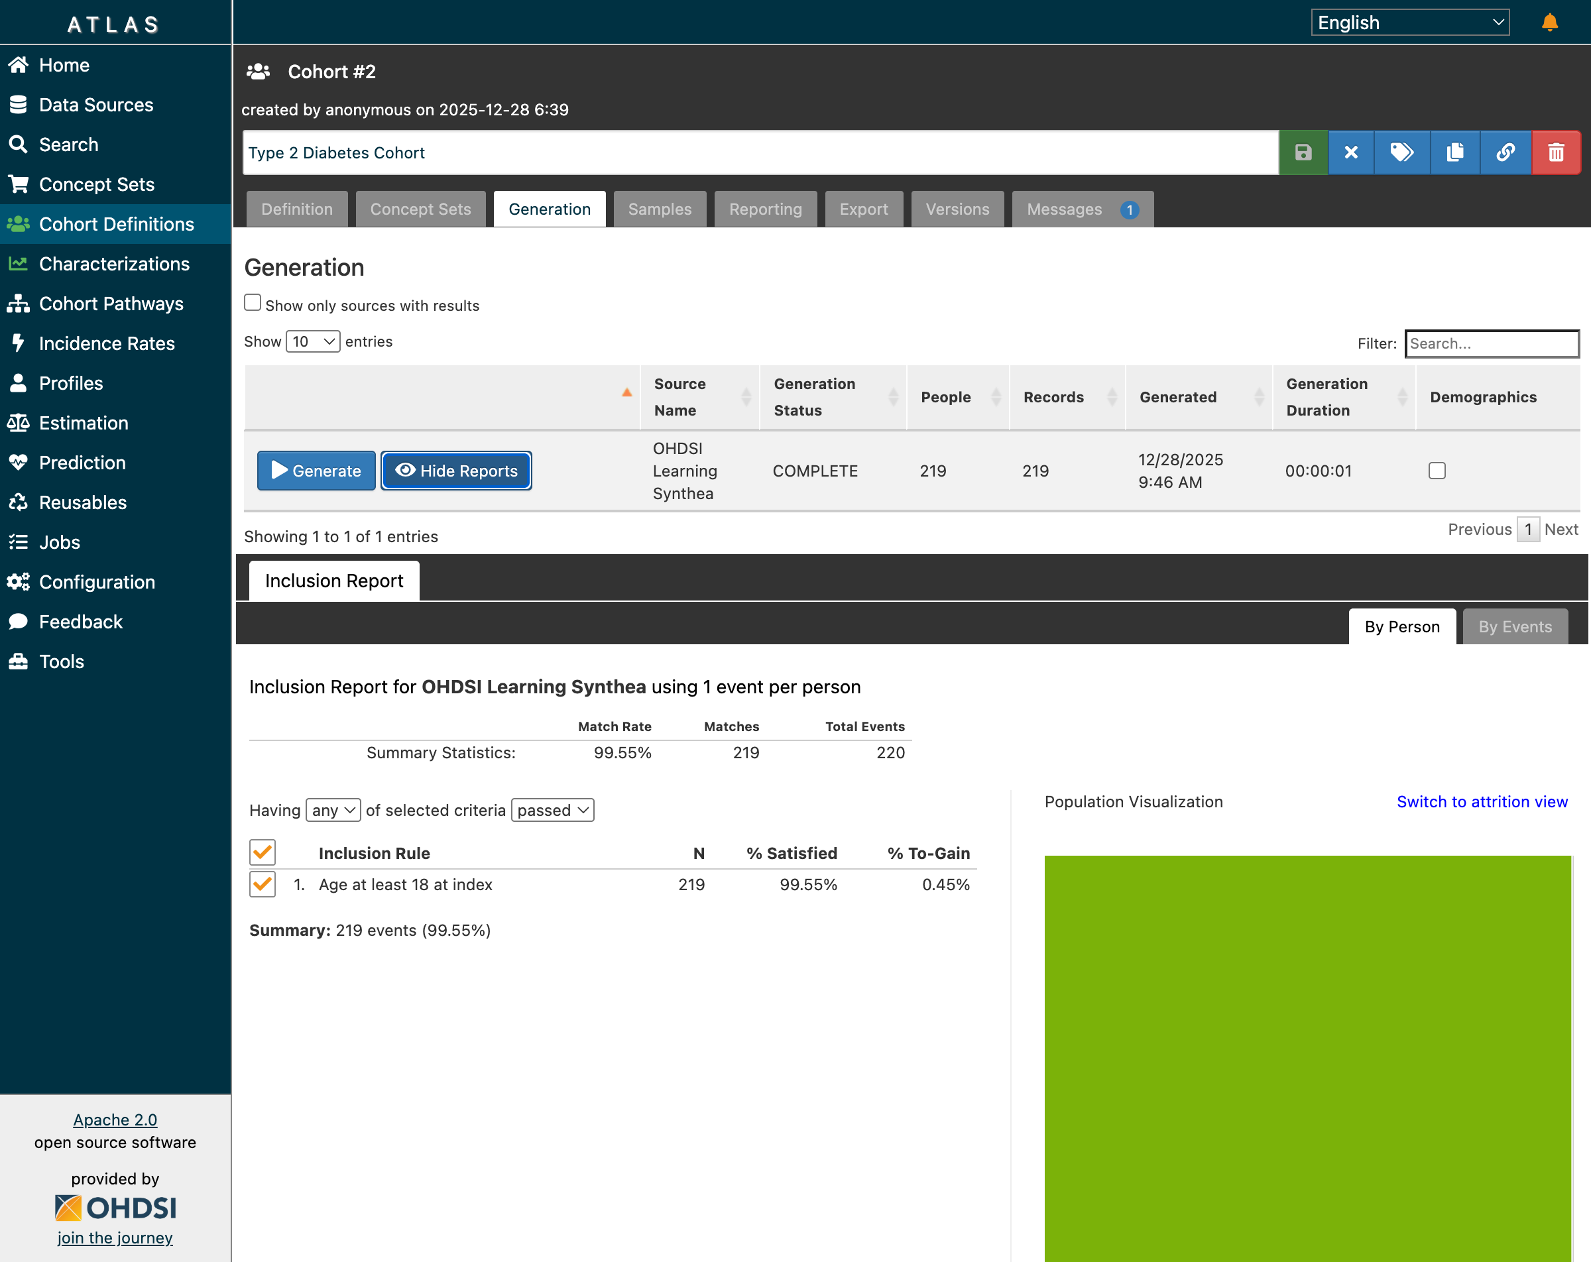
Task: Click the copy cohort icon
Action: point(1454,152)
